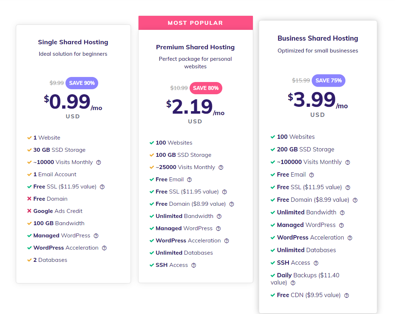The width and height of the screenshot is (395, 314).
Task: Click the Single Shared Hosting heading
Action: coord(73,42)
